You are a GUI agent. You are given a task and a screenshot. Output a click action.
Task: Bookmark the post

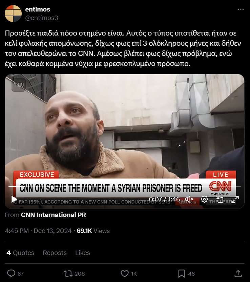point(182,274)
